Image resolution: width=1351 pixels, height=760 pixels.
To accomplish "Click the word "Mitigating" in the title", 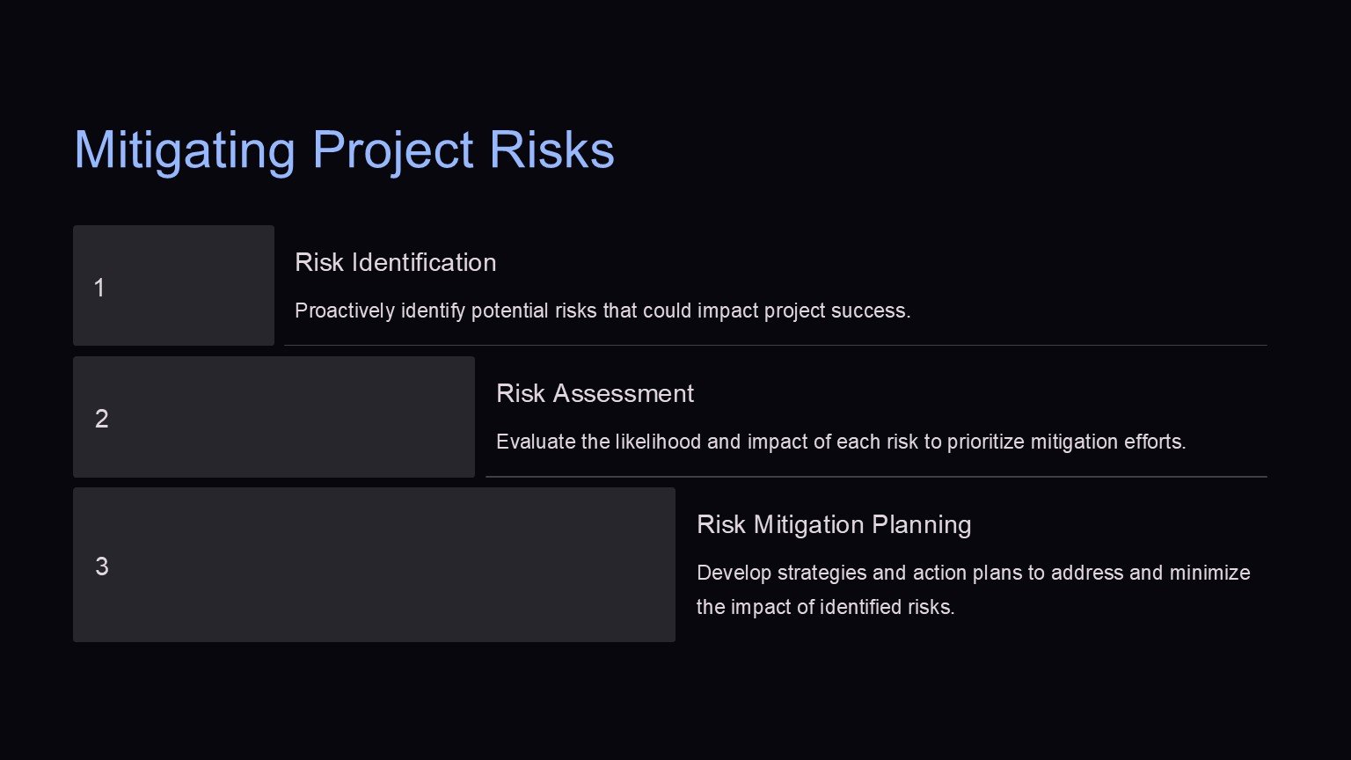I will coord(184,150).
